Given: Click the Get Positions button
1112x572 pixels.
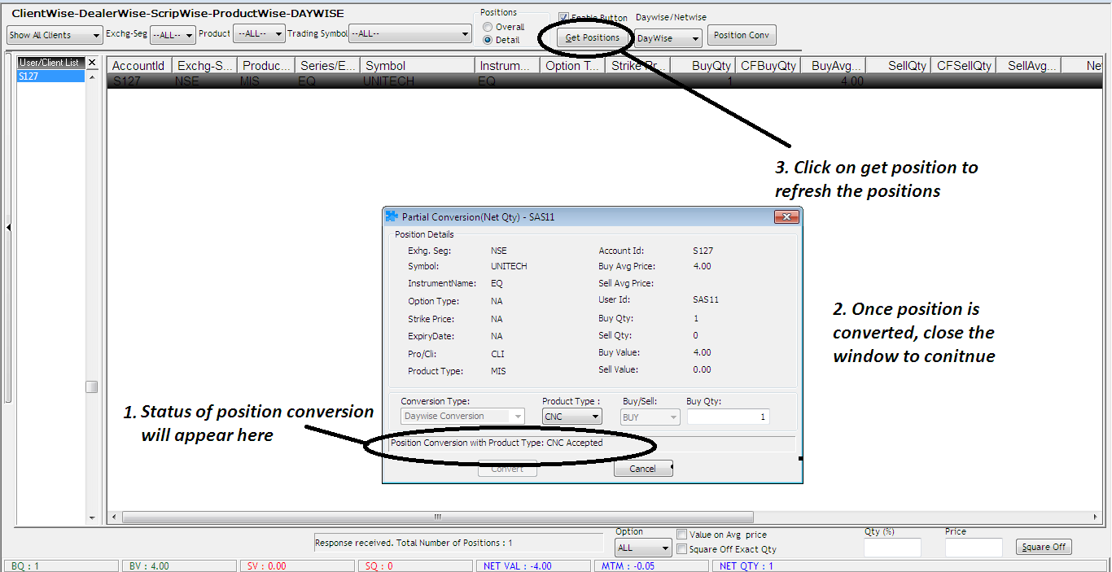Looking at the screenshot, I should pos(593,37).
